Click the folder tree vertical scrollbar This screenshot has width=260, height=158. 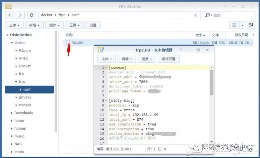56,82
